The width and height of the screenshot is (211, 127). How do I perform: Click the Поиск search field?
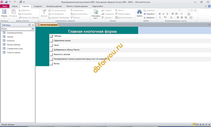click(x=16, y=29)
